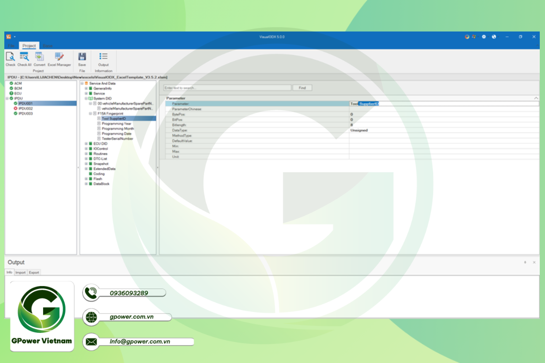545x363 pixels.
Task: Expand the ExtendedData node
Action: click(x=87, y=169)
